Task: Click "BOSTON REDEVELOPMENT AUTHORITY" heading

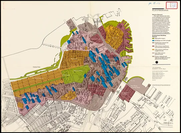Action: click(160, 71)
